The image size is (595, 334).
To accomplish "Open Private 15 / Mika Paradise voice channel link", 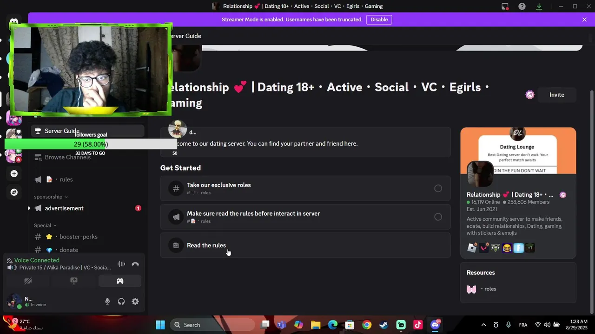I will 65,268.
